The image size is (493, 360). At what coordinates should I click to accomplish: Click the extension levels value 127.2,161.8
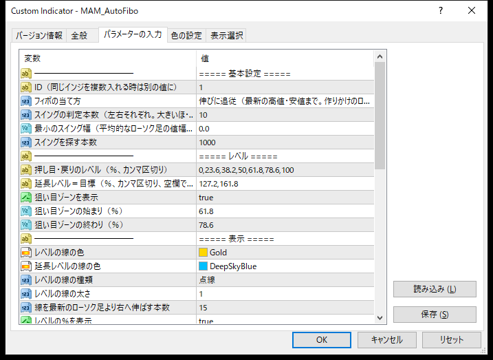click(285, 184)
